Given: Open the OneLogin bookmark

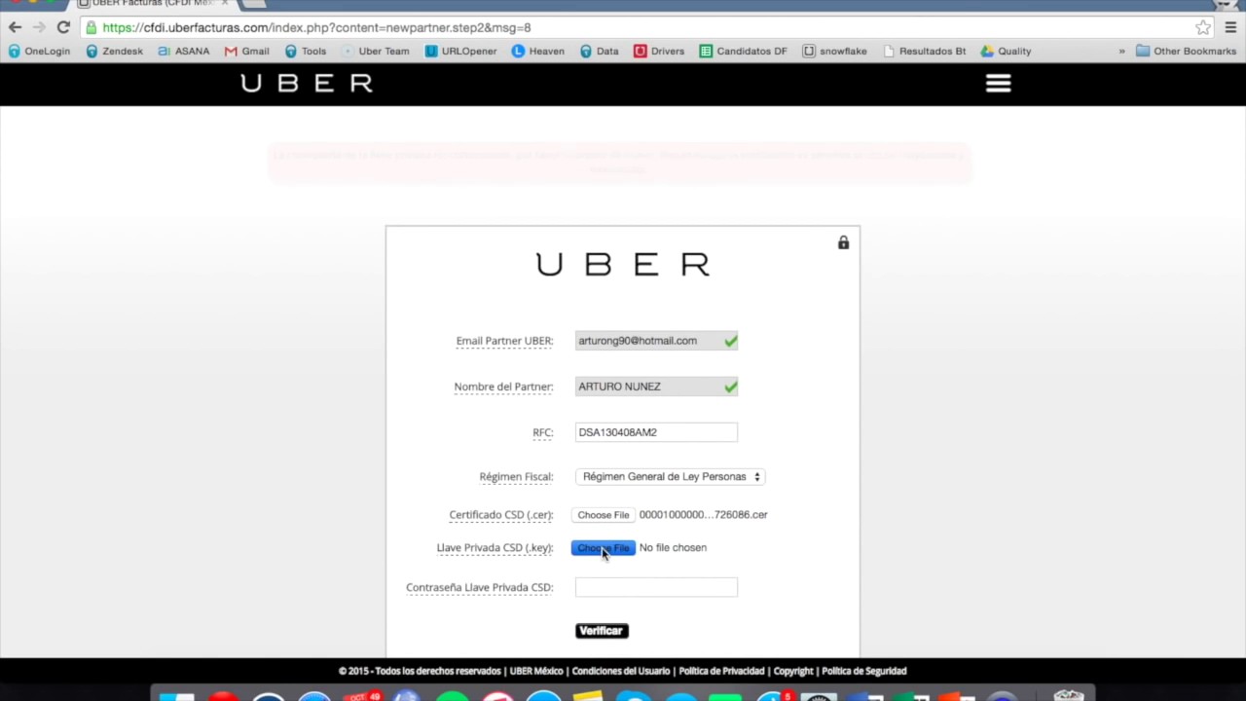Looking at the screenshot, I should point(39,51).
